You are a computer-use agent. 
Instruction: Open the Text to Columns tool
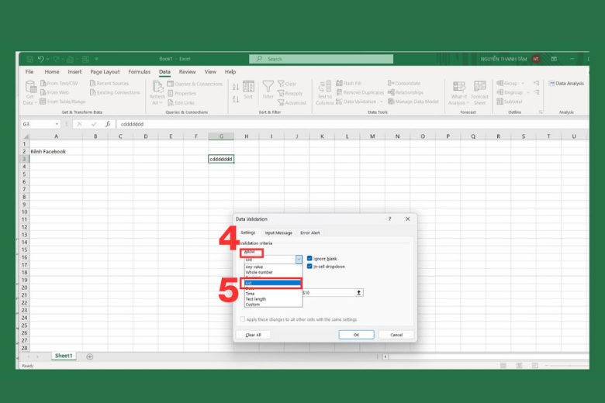(324, 91)
